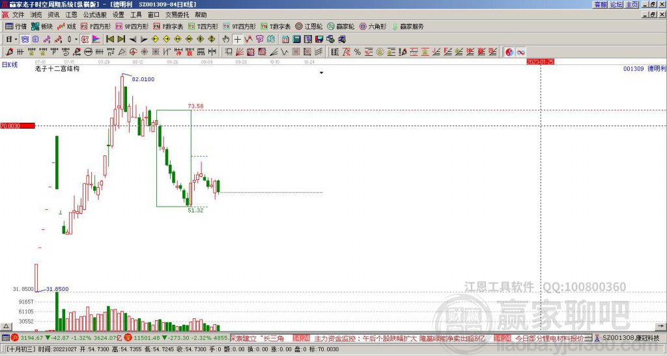
Task: Open the 六角形 hexagon tool
Action: 373,26
